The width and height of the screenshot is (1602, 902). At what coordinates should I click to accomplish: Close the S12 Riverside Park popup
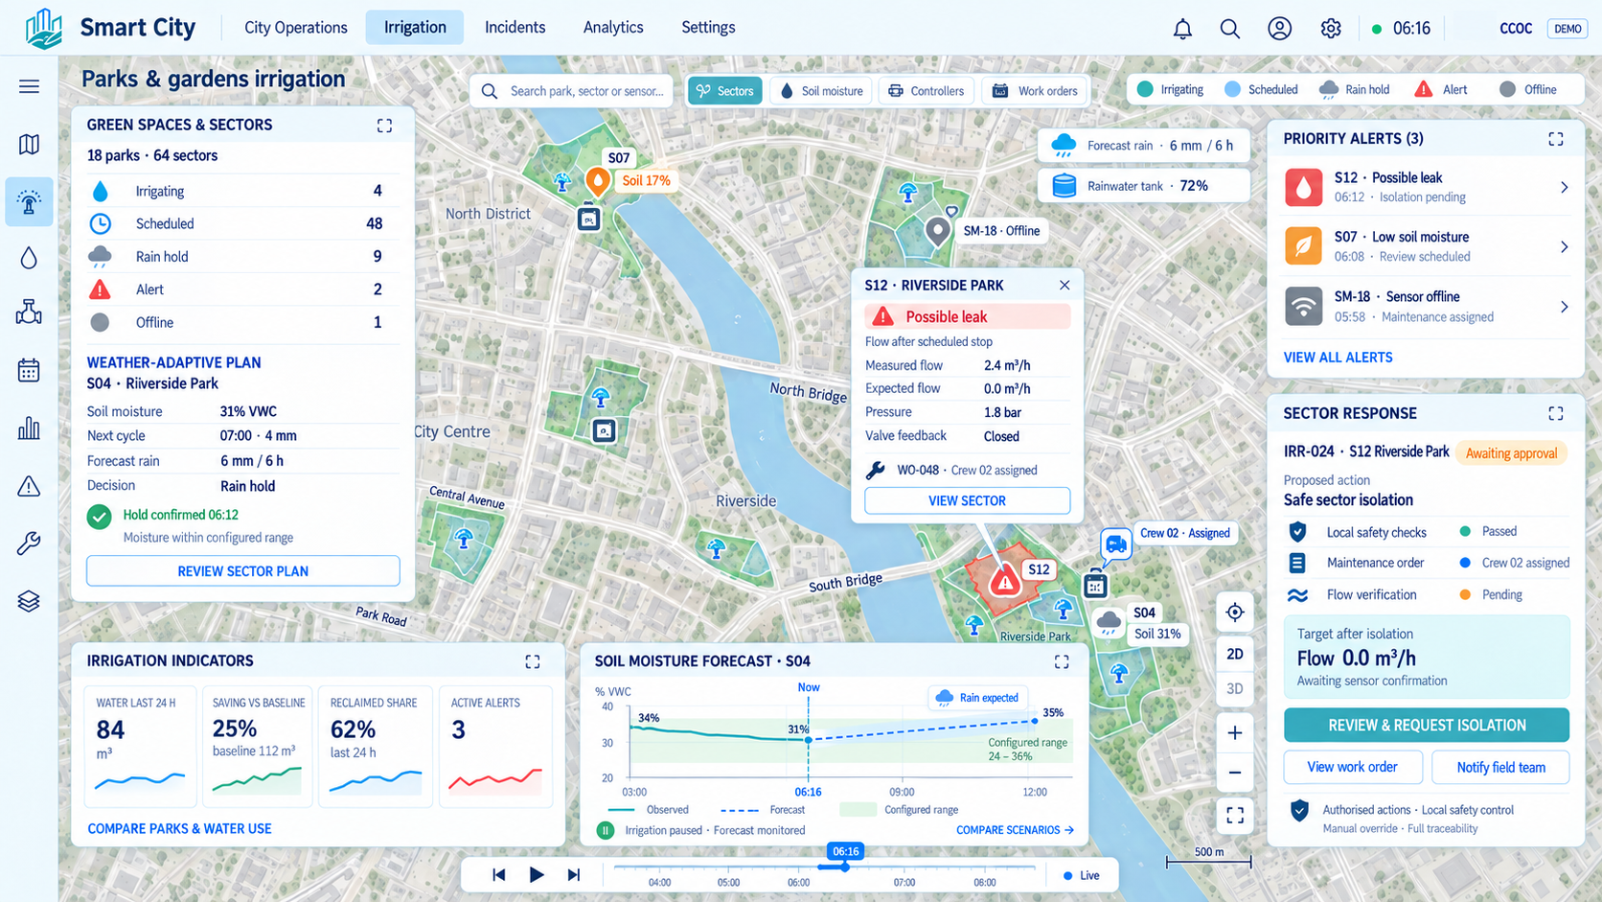pyautogui.click(x=1064, y=285)
